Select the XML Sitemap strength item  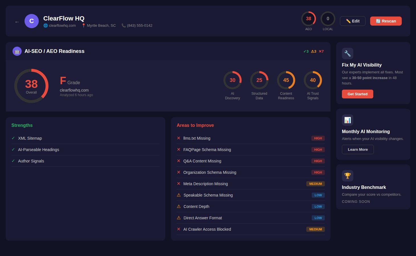point(30,138)
